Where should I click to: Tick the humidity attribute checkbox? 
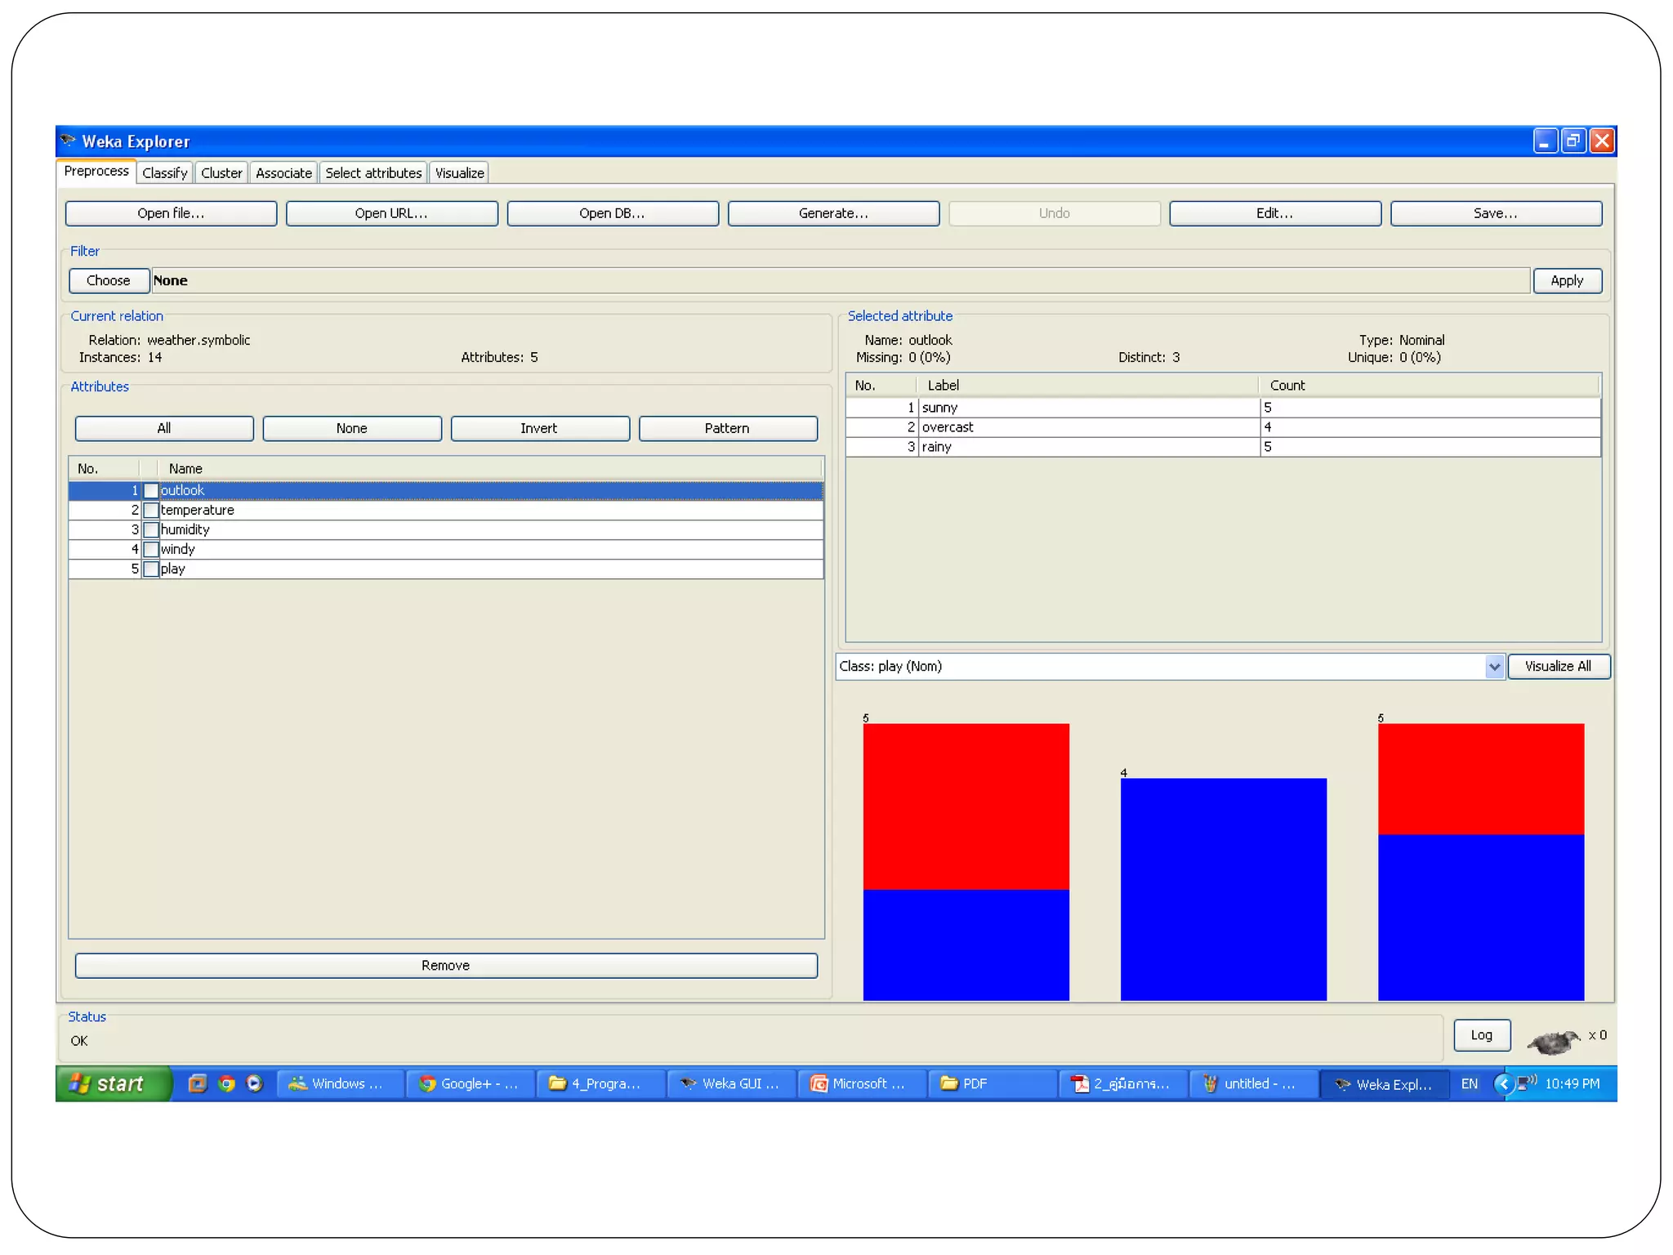coord(151,529)
